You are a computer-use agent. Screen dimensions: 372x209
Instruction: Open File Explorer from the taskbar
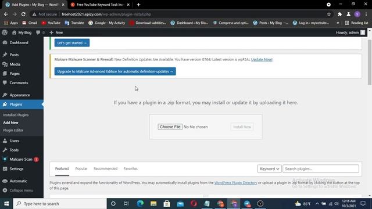point(153,204)
